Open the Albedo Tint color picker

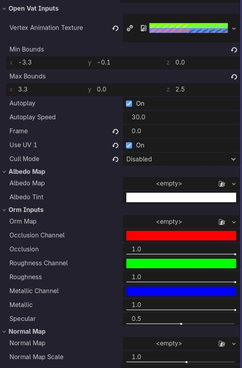(181, 197)
